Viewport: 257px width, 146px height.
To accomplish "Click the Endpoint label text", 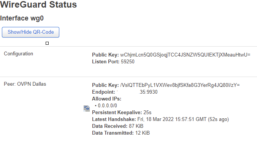I will coord(103,92).
